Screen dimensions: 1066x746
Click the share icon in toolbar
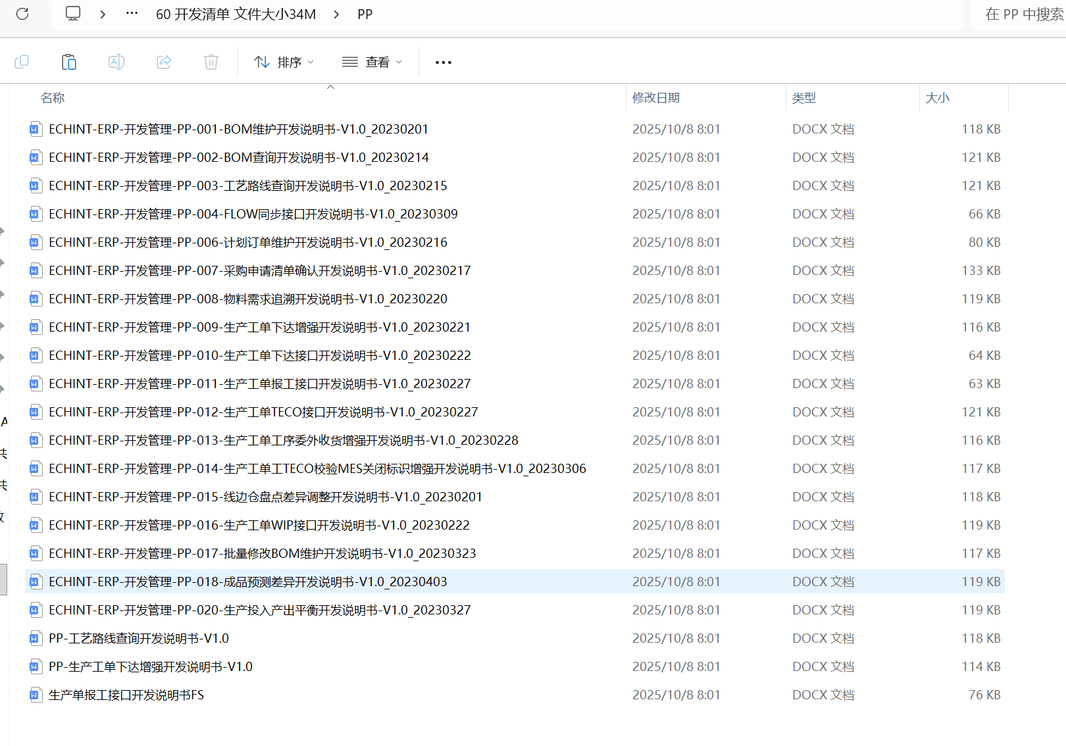[164, 62]
